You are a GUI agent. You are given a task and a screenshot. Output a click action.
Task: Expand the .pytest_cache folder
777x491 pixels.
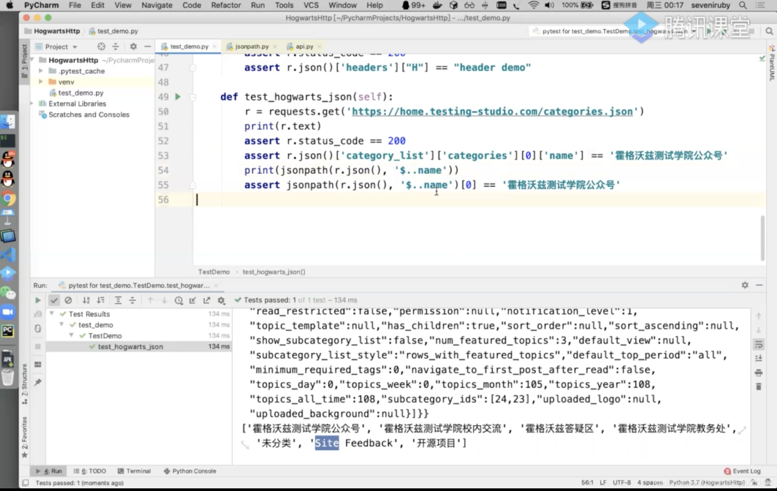click(41, 71)
